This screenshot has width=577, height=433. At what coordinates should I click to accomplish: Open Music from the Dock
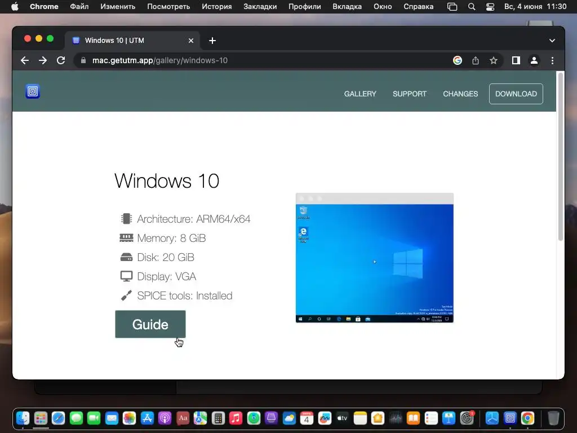(x=236, y=418)
